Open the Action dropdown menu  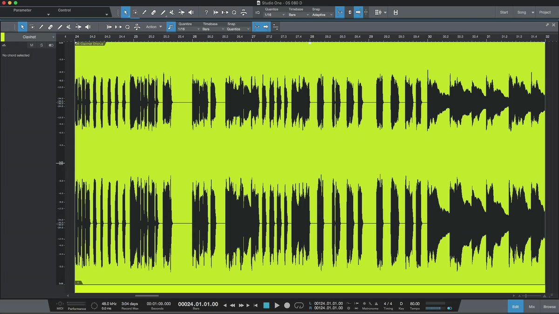[x=154, y=27]
